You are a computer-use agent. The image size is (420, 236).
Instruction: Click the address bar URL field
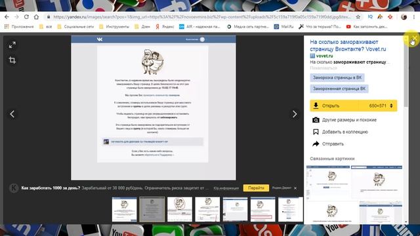[202, 17]
